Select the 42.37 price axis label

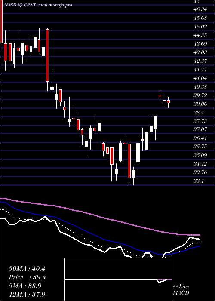coord(201,61)
